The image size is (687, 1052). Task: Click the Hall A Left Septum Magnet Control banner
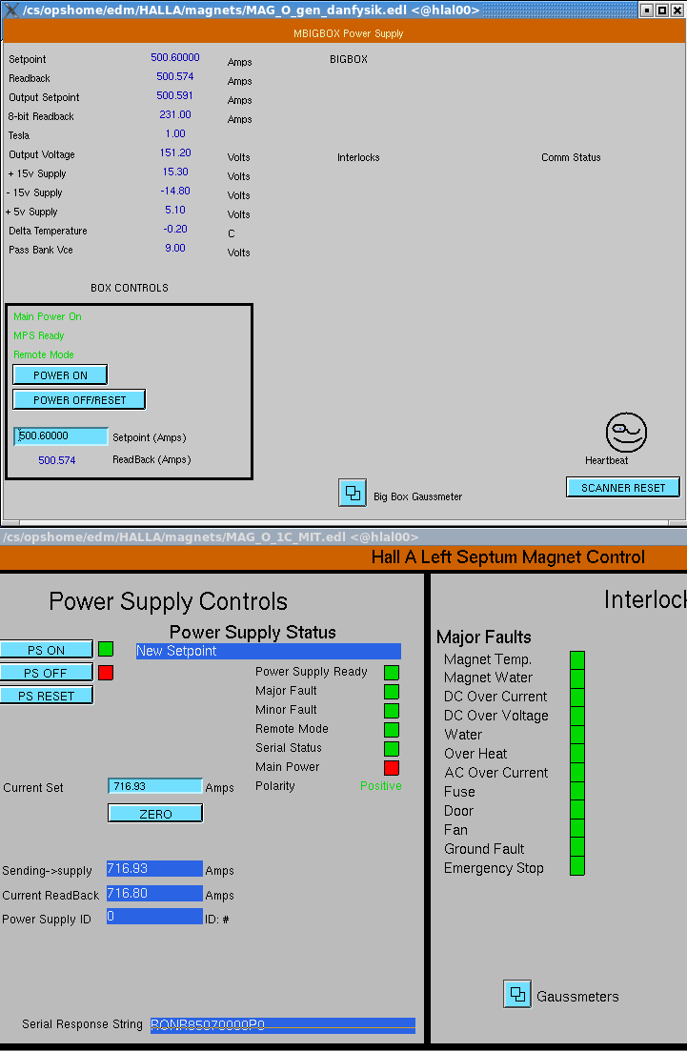pyautogui.click(x=343, y=557)
